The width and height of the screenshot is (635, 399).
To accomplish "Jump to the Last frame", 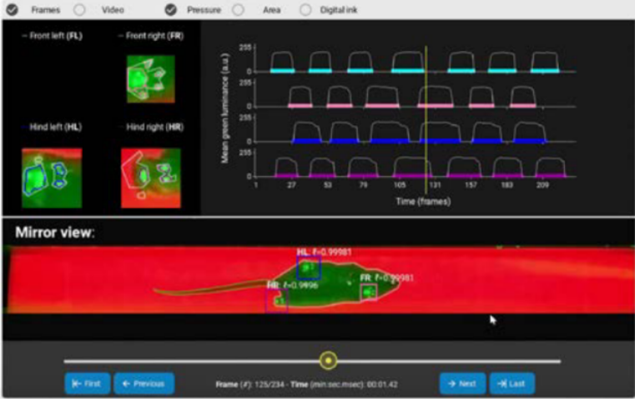I will (x=512, y=383).
